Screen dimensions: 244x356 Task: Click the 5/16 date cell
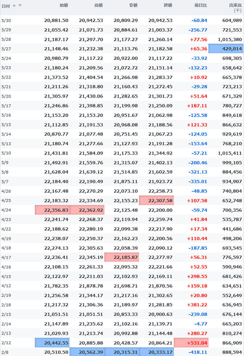coord(6,115)
